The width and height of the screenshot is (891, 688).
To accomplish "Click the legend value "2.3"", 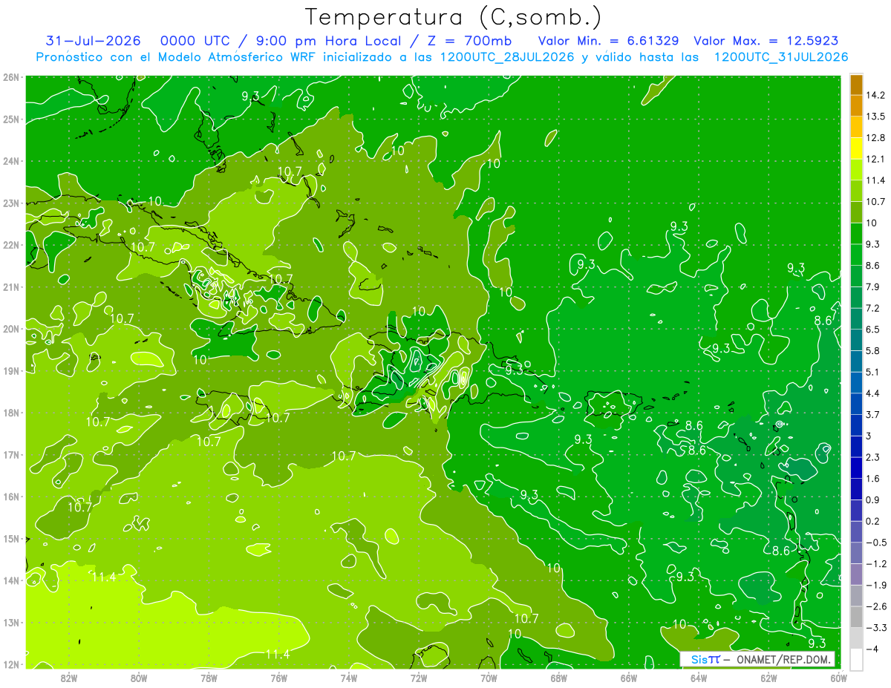I will 873,457.
